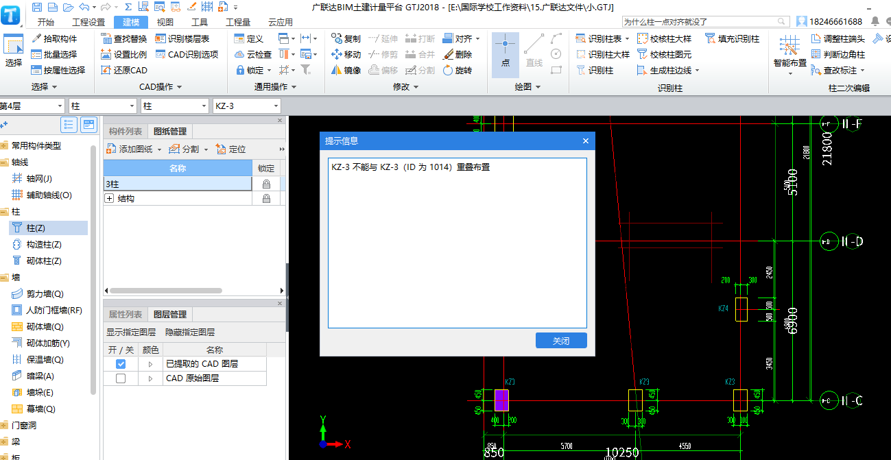
Task: Open the 工程设置 ribbon tab
Action: 88,22
